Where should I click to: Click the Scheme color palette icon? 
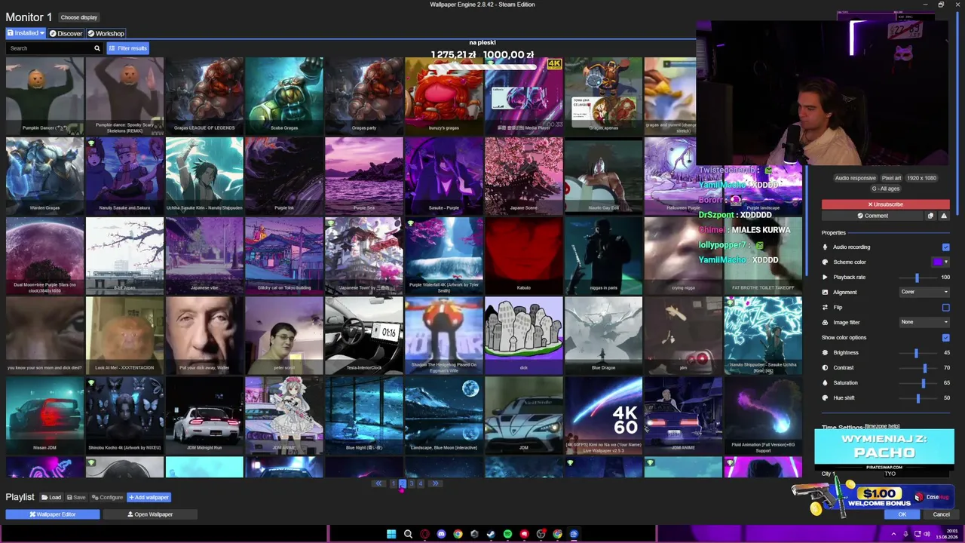pyautogui.click(x=825, y=262)
